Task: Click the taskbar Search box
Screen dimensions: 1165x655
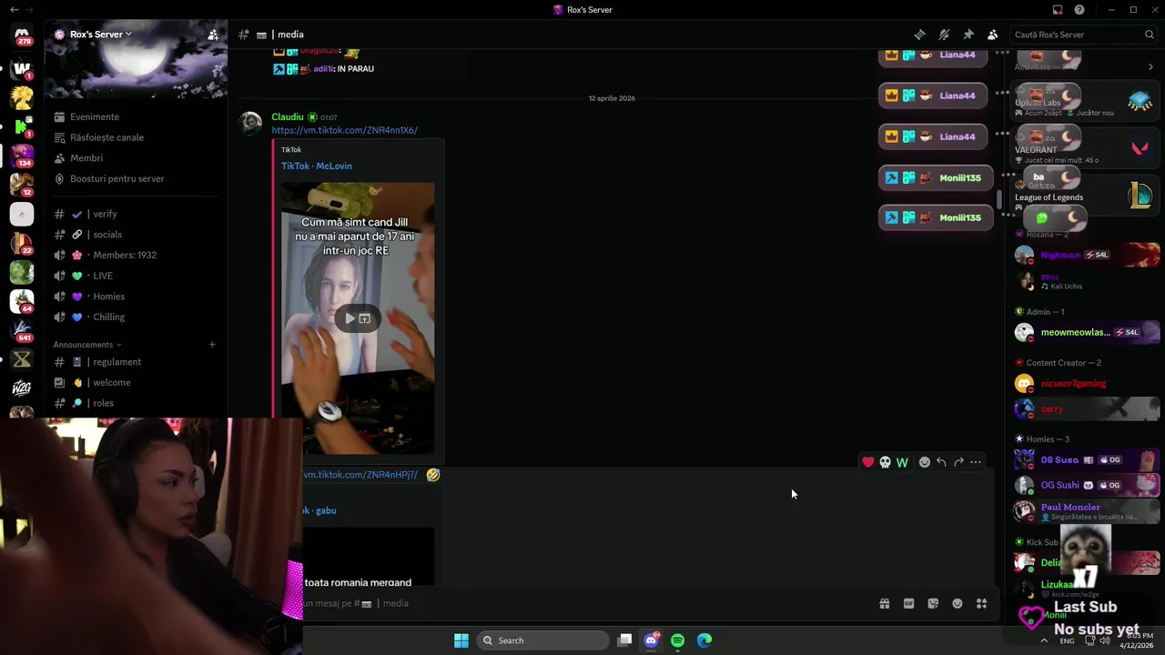Action: point(543,640)
